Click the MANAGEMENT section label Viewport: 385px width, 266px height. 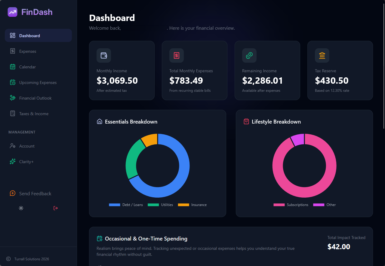[x=22, y=132]
